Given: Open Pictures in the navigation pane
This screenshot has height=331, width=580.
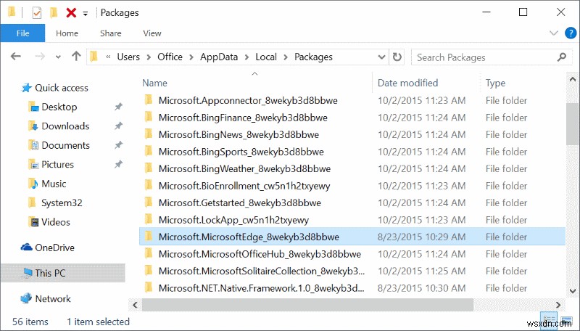Looking at the screenshot, I should click(x=57, y=164).
